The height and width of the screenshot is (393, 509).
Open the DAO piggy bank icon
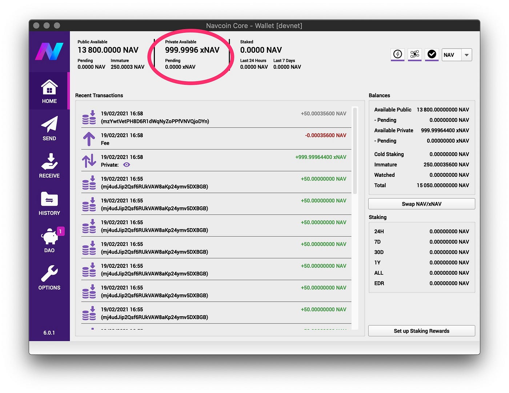49,237
